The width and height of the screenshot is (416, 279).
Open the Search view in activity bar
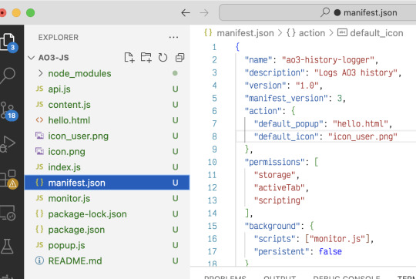tap(8, 76)
